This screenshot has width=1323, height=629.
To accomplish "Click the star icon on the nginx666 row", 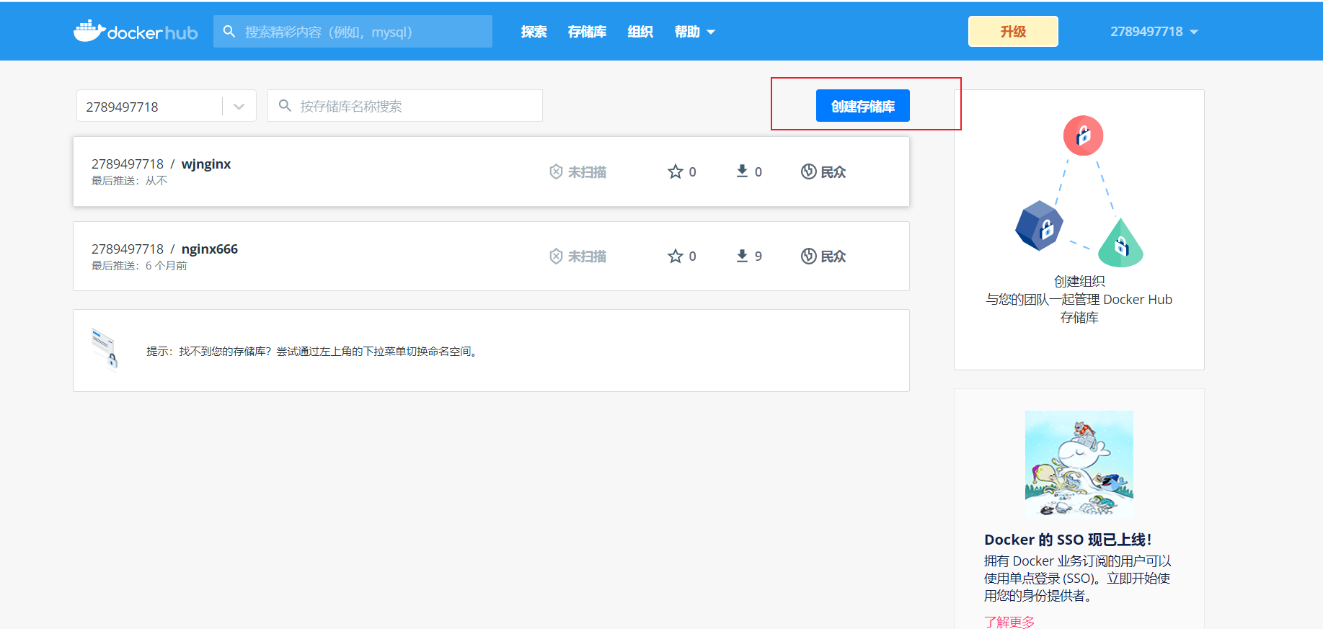I will point(675,256).
